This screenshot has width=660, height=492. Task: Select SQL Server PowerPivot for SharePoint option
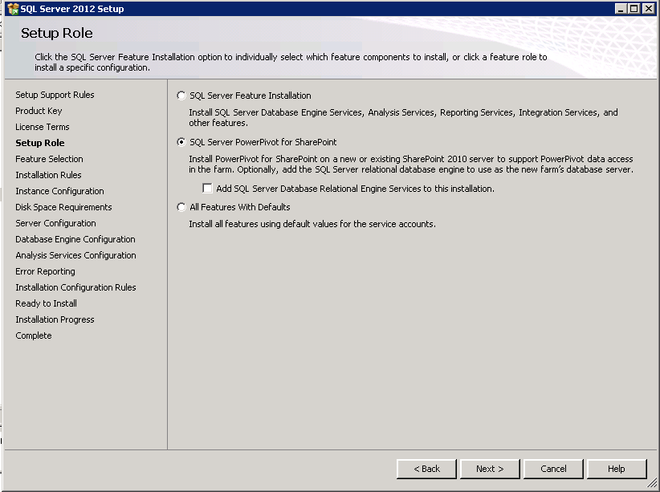tap(181, 142)
